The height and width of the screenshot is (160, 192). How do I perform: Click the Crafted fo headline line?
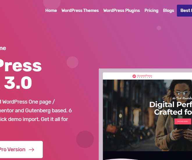(x=173, y=112)
